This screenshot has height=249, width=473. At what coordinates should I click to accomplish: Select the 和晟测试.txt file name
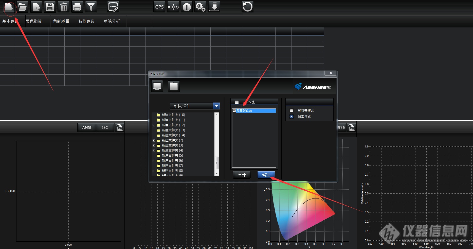click(244, 111)
